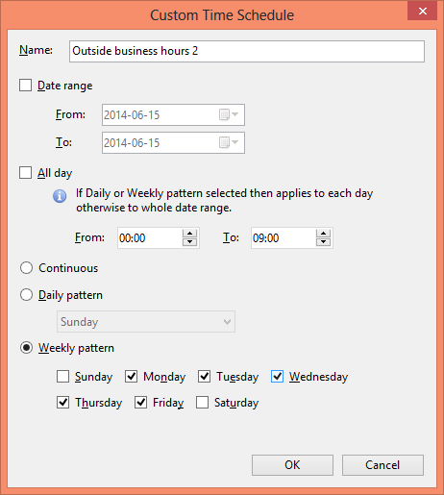Tick the Sunday checkbox
The image size is (444, 495).
tap(62, 377)
